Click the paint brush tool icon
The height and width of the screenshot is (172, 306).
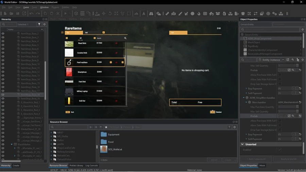click(x=180, y=14)
